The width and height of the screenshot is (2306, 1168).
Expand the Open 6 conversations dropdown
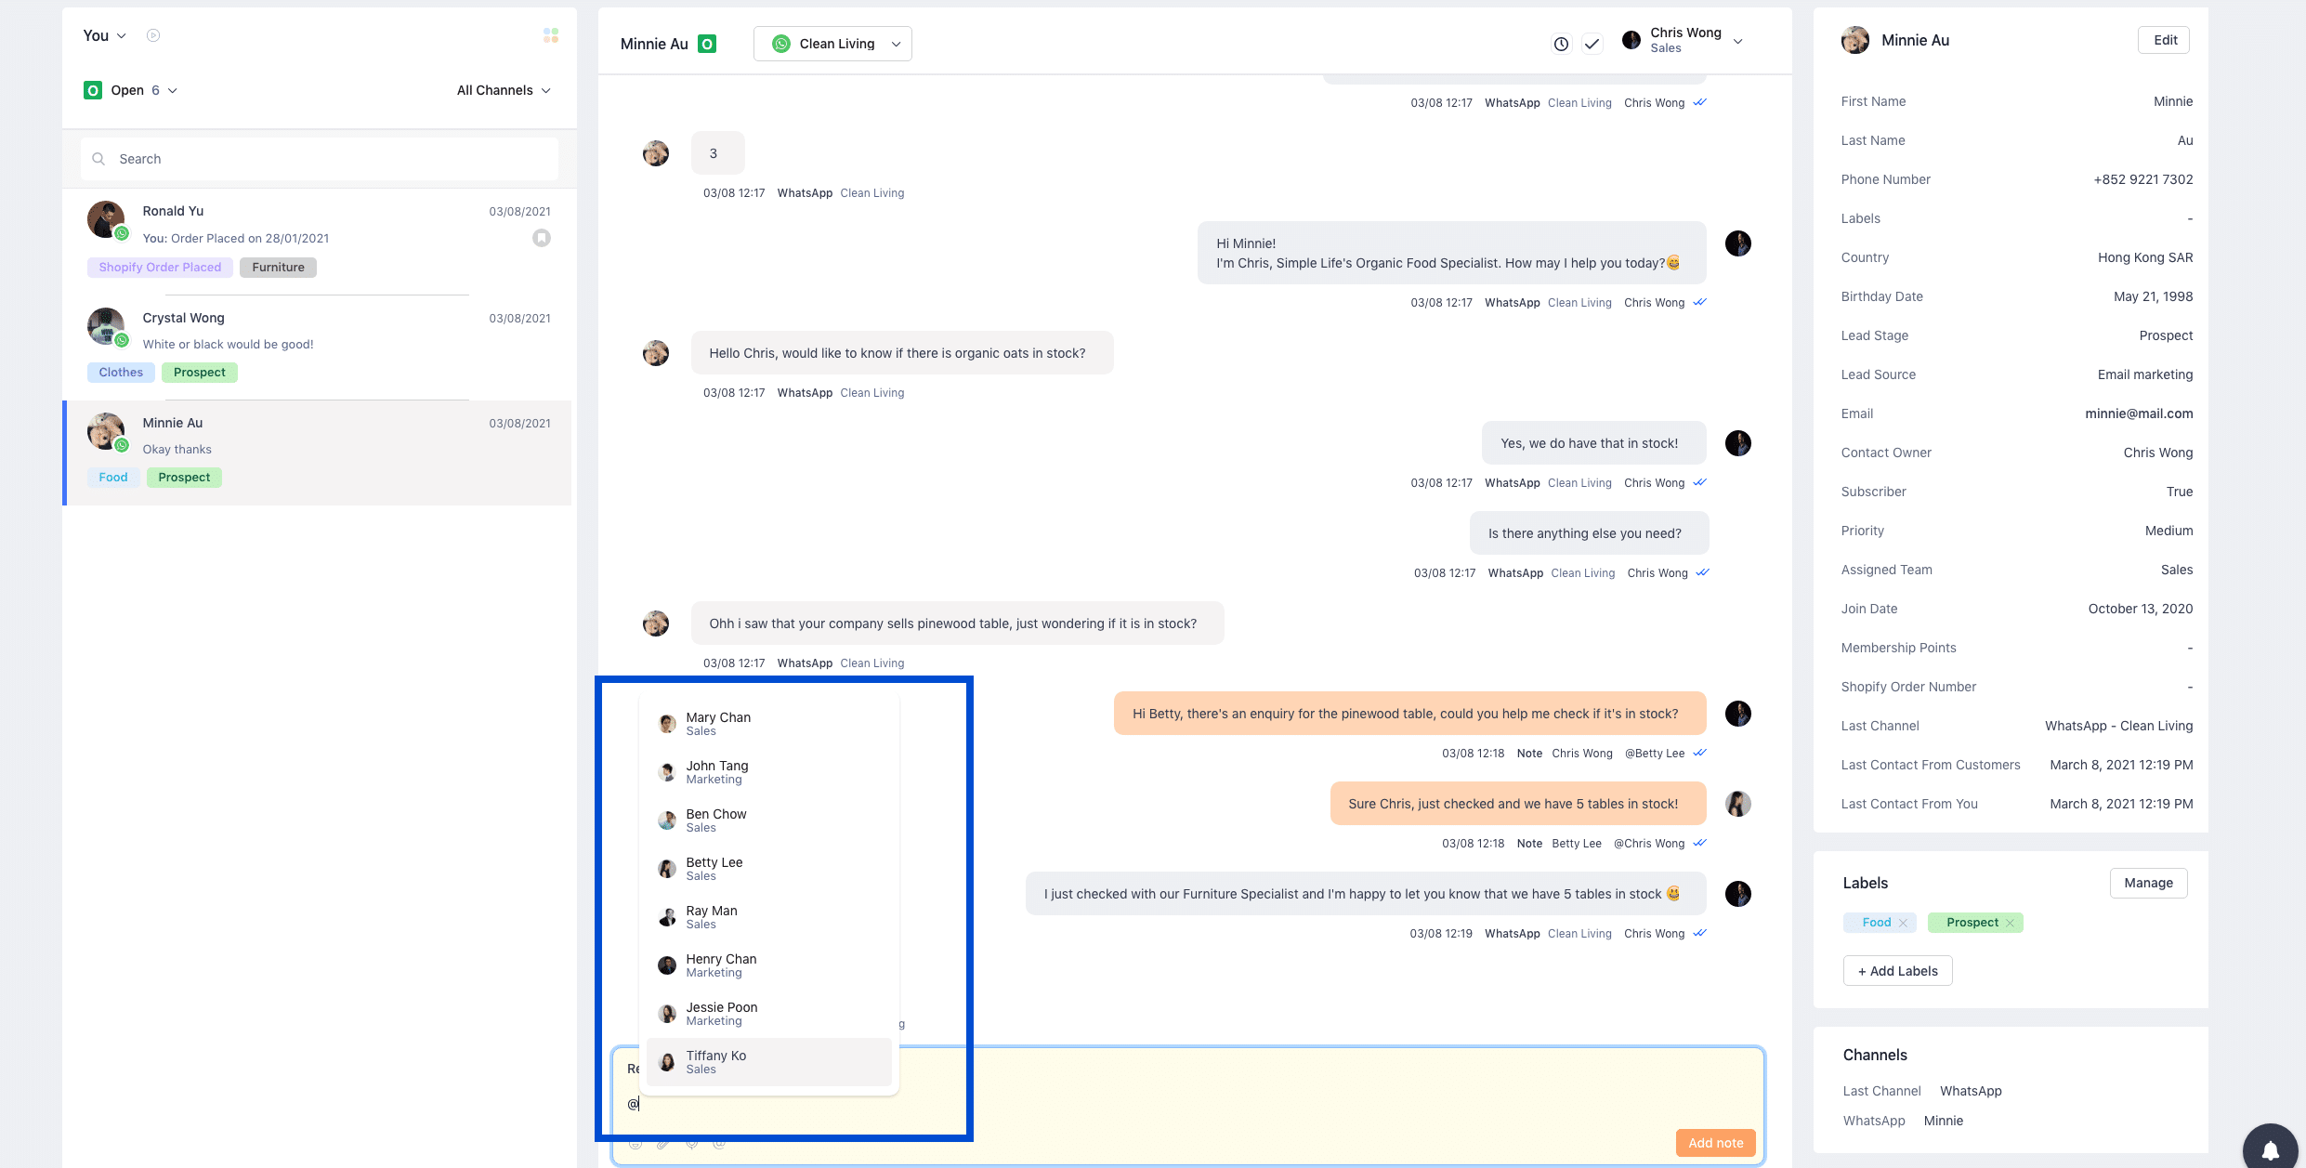(x=171, y=89)
